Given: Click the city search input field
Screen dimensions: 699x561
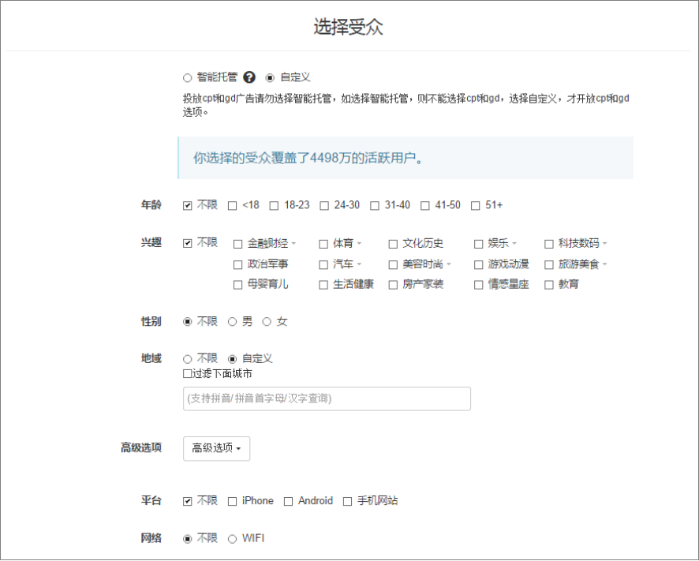Looking at the screenshot, I should (327, 399).
